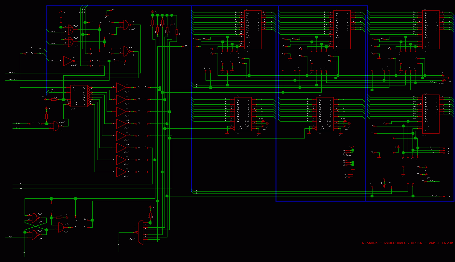The image size is (455, 262).
Task: Click the topmost AND gate near the top-left corner
Action: tap(71, 29)
